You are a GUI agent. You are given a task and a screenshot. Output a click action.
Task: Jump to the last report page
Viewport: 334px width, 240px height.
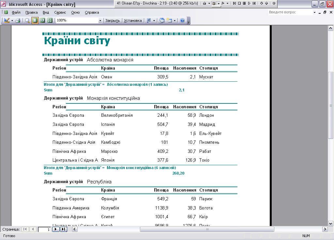[64, 229]
